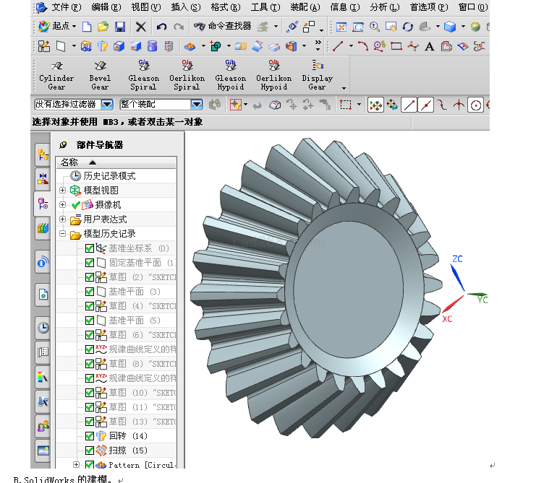Toggle the 扫掠 (15) feature checkbox
This screenshot has width=557, height=483.
(90, 451)
